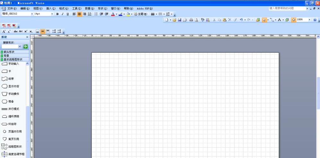Toggle italic text formatting
This screenshot has width=320, height=158.
(63, 14)
